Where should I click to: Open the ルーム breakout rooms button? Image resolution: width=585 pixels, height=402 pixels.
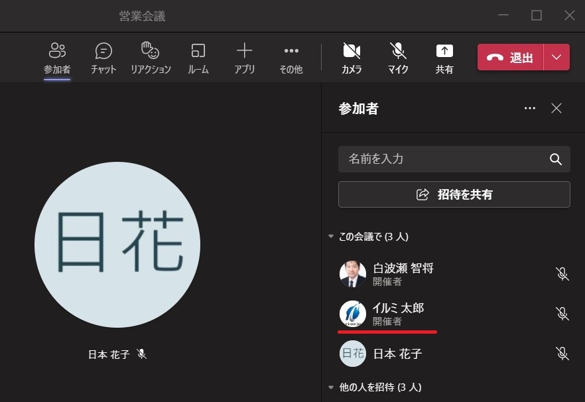point(198,58)
